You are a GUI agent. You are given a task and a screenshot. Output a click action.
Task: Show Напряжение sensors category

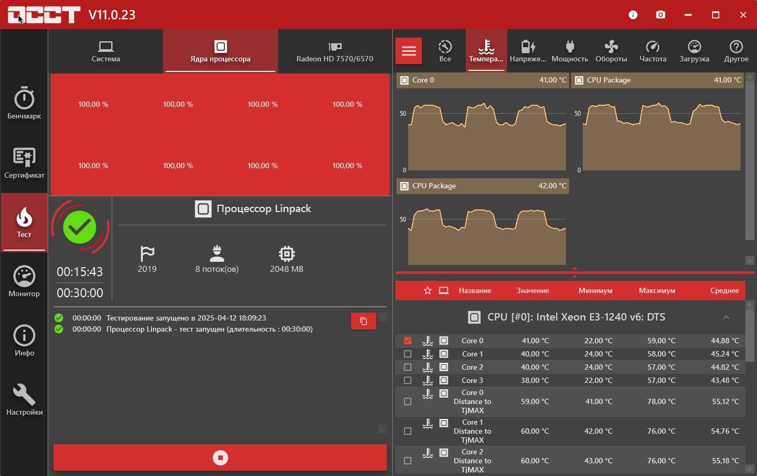pos(528,51)
